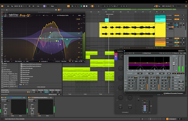Click the browser search field
The width and height of the screenshot is (188, 121).
[x=30, y=10]
